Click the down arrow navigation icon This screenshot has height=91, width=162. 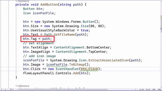(x=5, y=89)
